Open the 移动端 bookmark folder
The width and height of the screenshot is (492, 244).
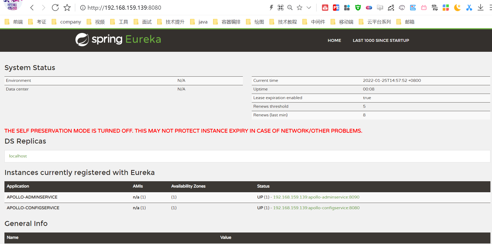[342, 22]
